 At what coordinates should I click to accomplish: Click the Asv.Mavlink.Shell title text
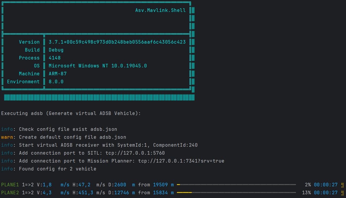click(x=161, y=10)
